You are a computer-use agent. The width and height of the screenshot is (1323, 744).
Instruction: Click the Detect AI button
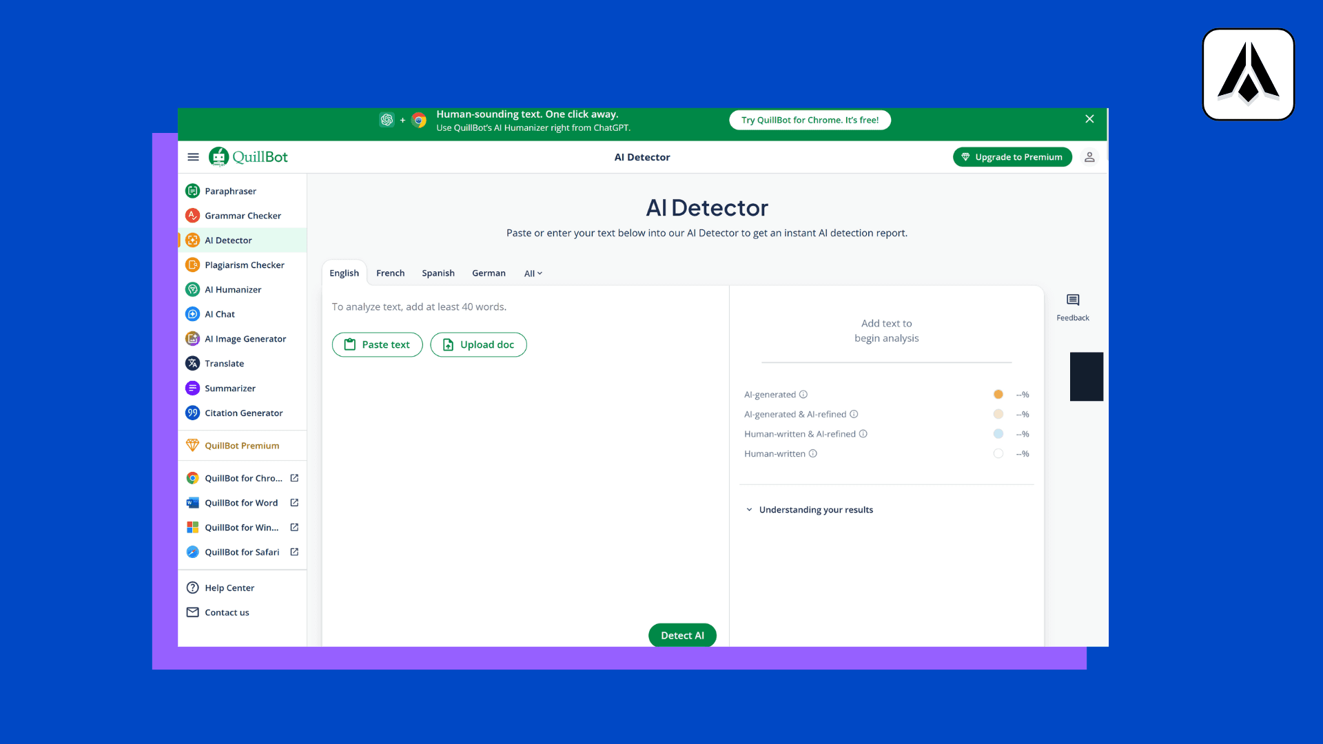[682, 635]
